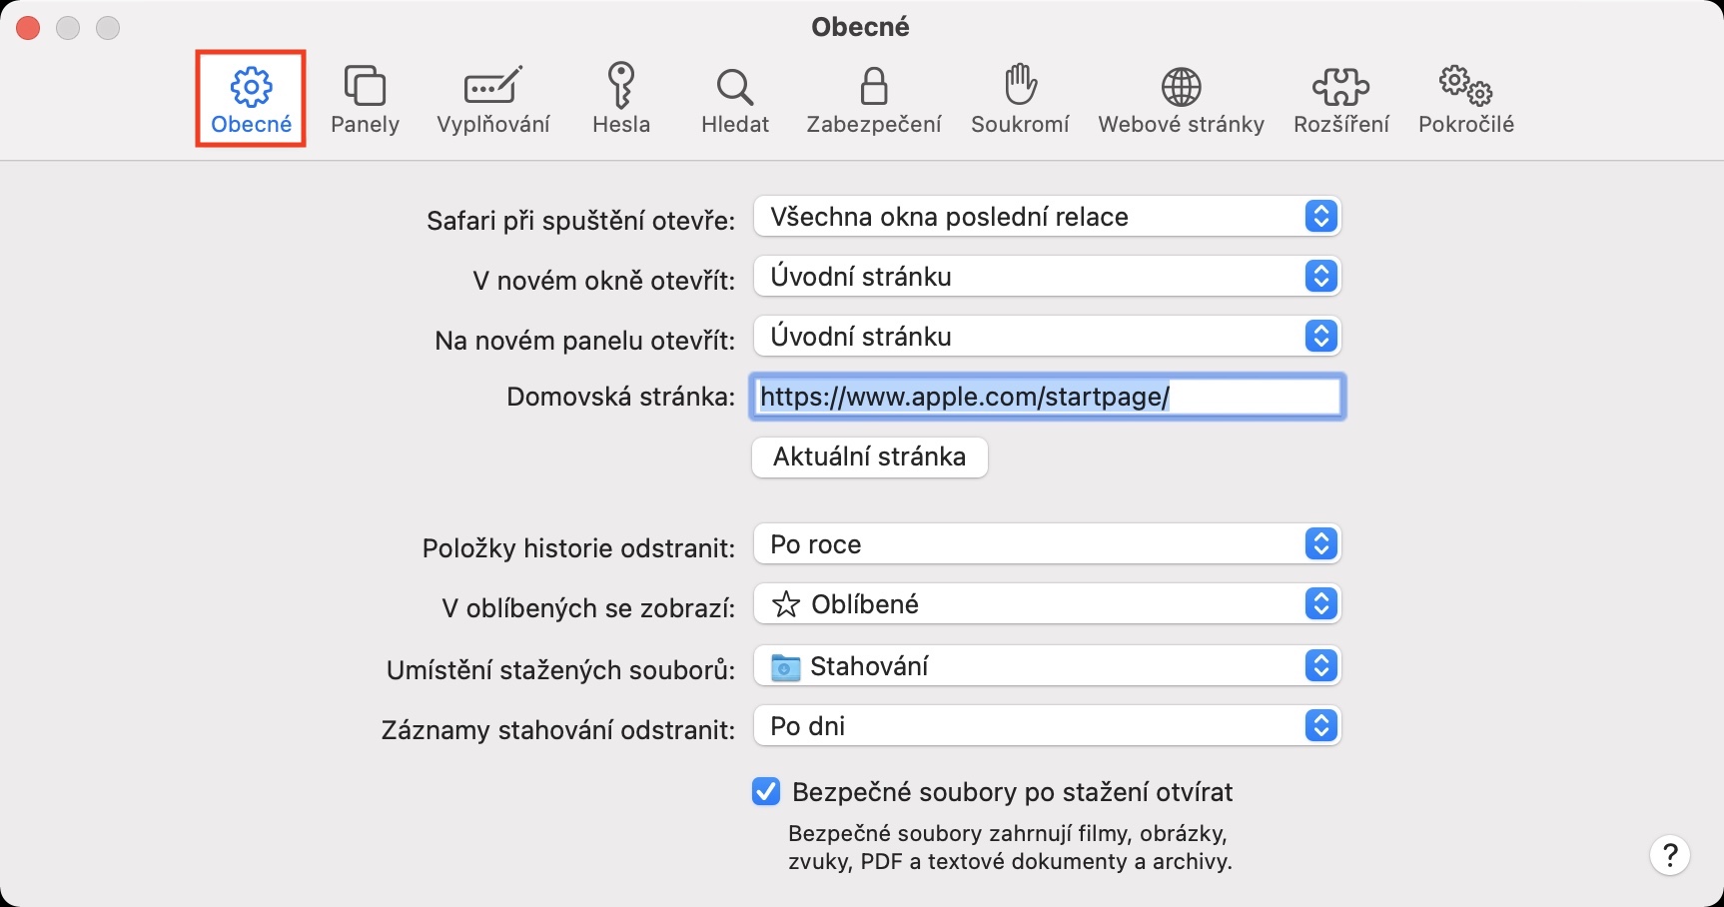
Task: Click the help question mark button
Action: click(x=1669, y=855)
